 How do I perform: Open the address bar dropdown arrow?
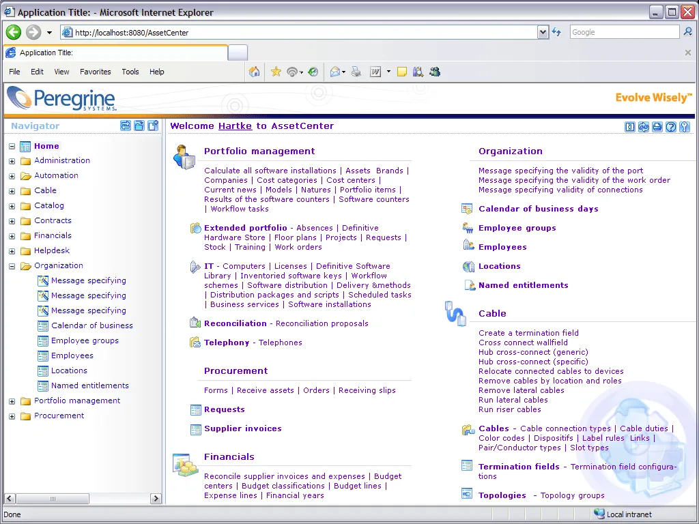[543, 32]
